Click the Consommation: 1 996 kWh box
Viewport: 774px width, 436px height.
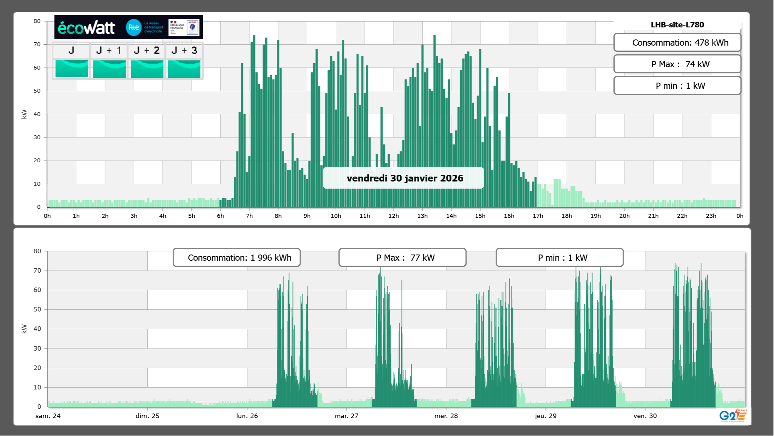pyautogui.click(x=236, y=257)
